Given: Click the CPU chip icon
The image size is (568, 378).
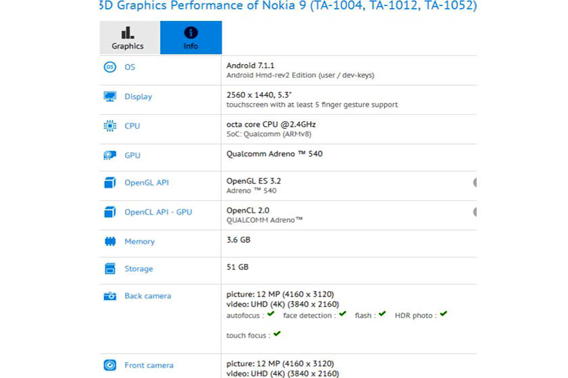Looking at the screenshot, I should click(x=110, y=126).
